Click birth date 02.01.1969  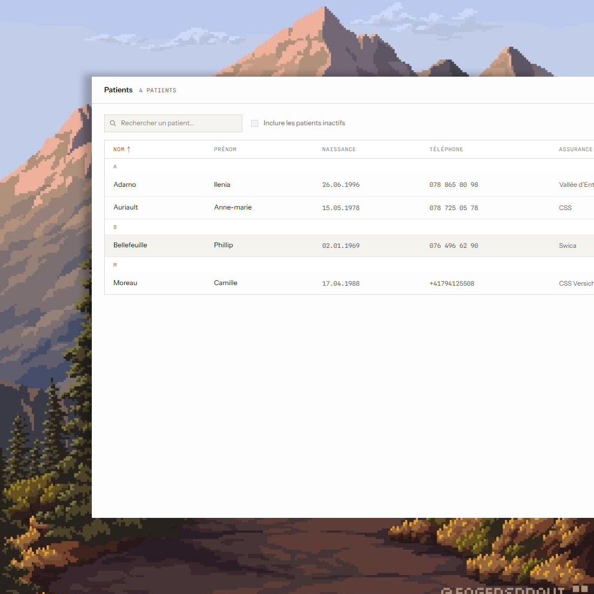click(x=341, y=246)
